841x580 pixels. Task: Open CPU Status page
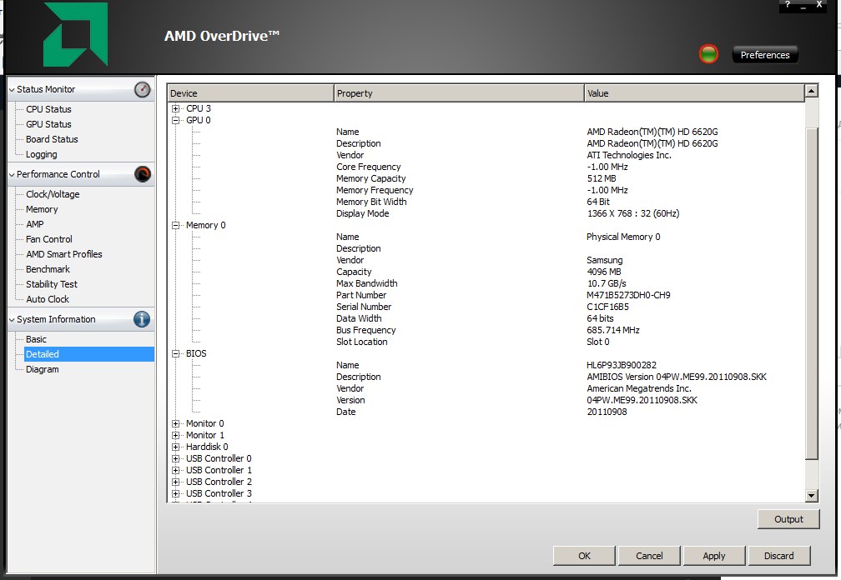48,109
